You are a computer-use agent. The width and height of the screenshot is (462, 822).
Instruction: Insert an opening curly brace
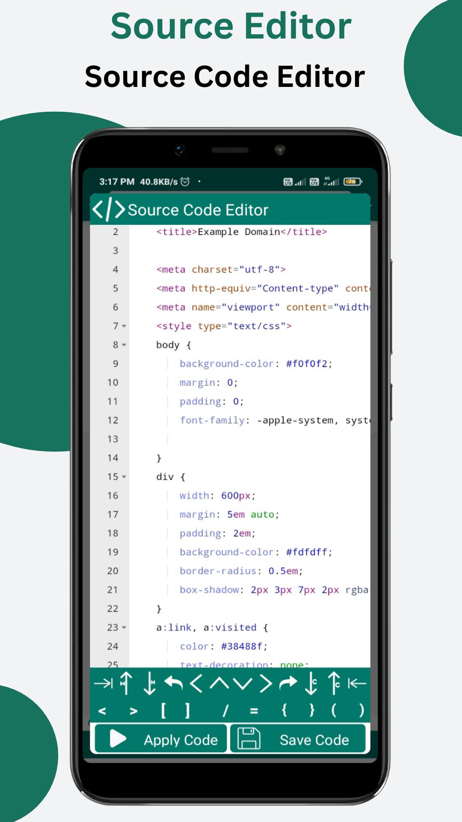coord(284,710)
